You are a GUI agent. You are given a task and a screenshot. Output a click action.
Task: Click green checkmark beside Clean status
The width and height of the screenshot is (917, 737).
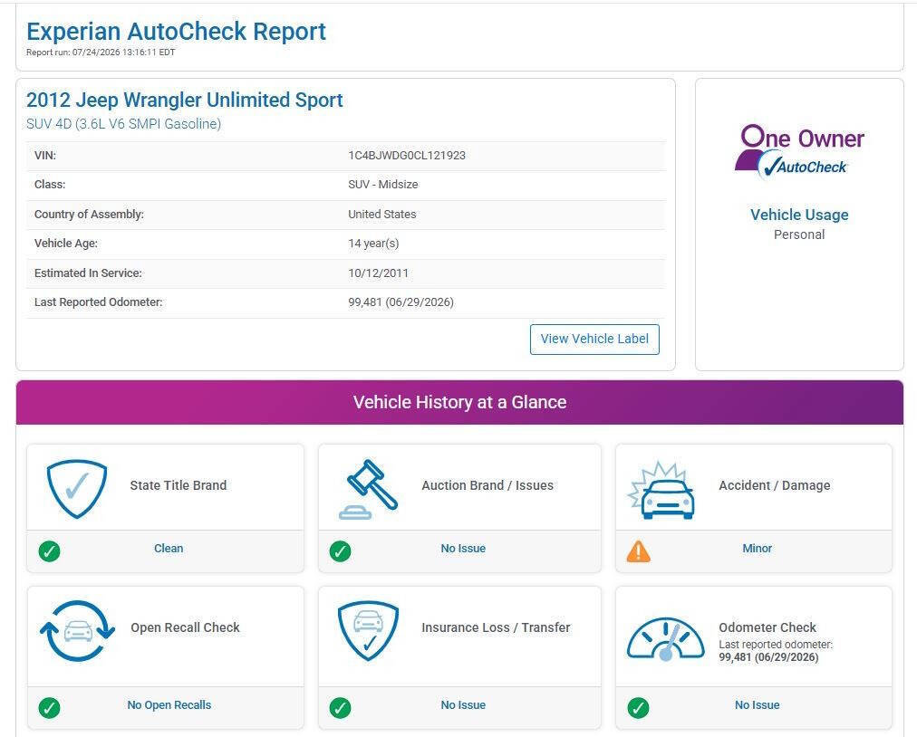[49, 551]
